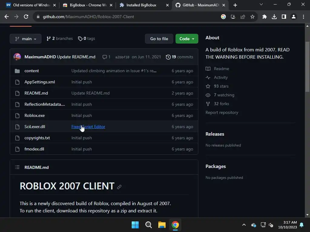This screenshot has width=310, height=232.
Task: View the 32 forks link
Action: coord(221,104)
